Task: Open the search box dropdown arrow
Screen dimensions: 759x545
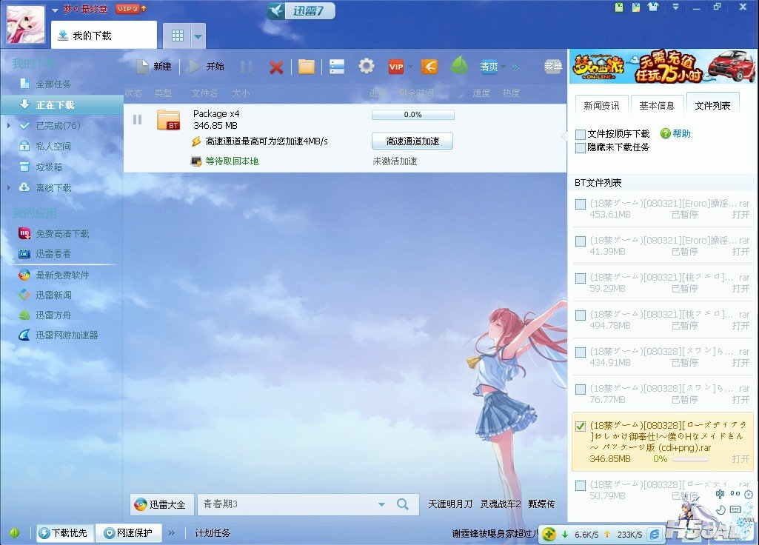Action: tap(381, 504)
